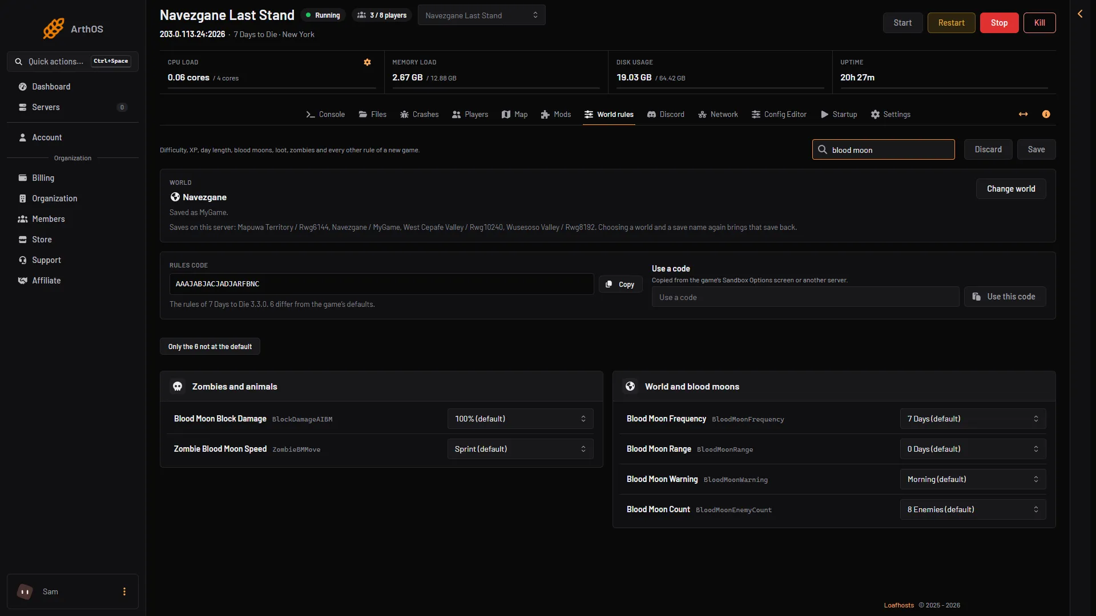Open the server selector dropdown
1096x616 pixels.
(x=481, y=15)
